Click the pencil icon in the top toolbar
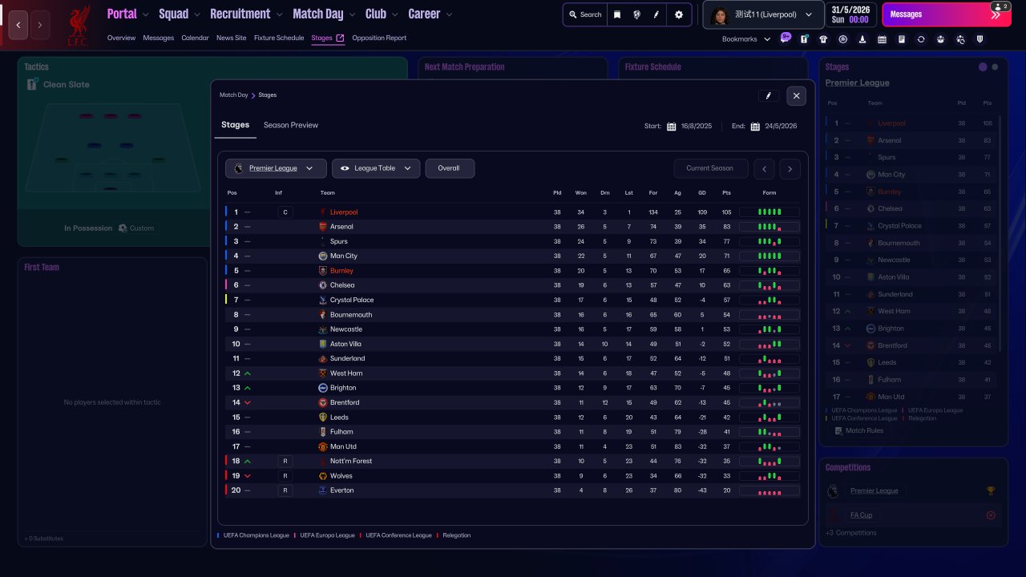 coord(657,14)
